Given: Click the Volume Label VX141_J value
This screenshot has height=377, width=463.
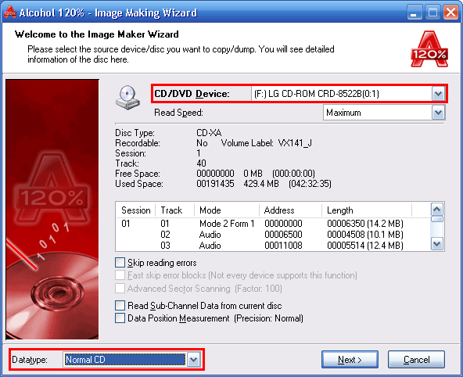Looking at the screenshot, I should 295,143.
